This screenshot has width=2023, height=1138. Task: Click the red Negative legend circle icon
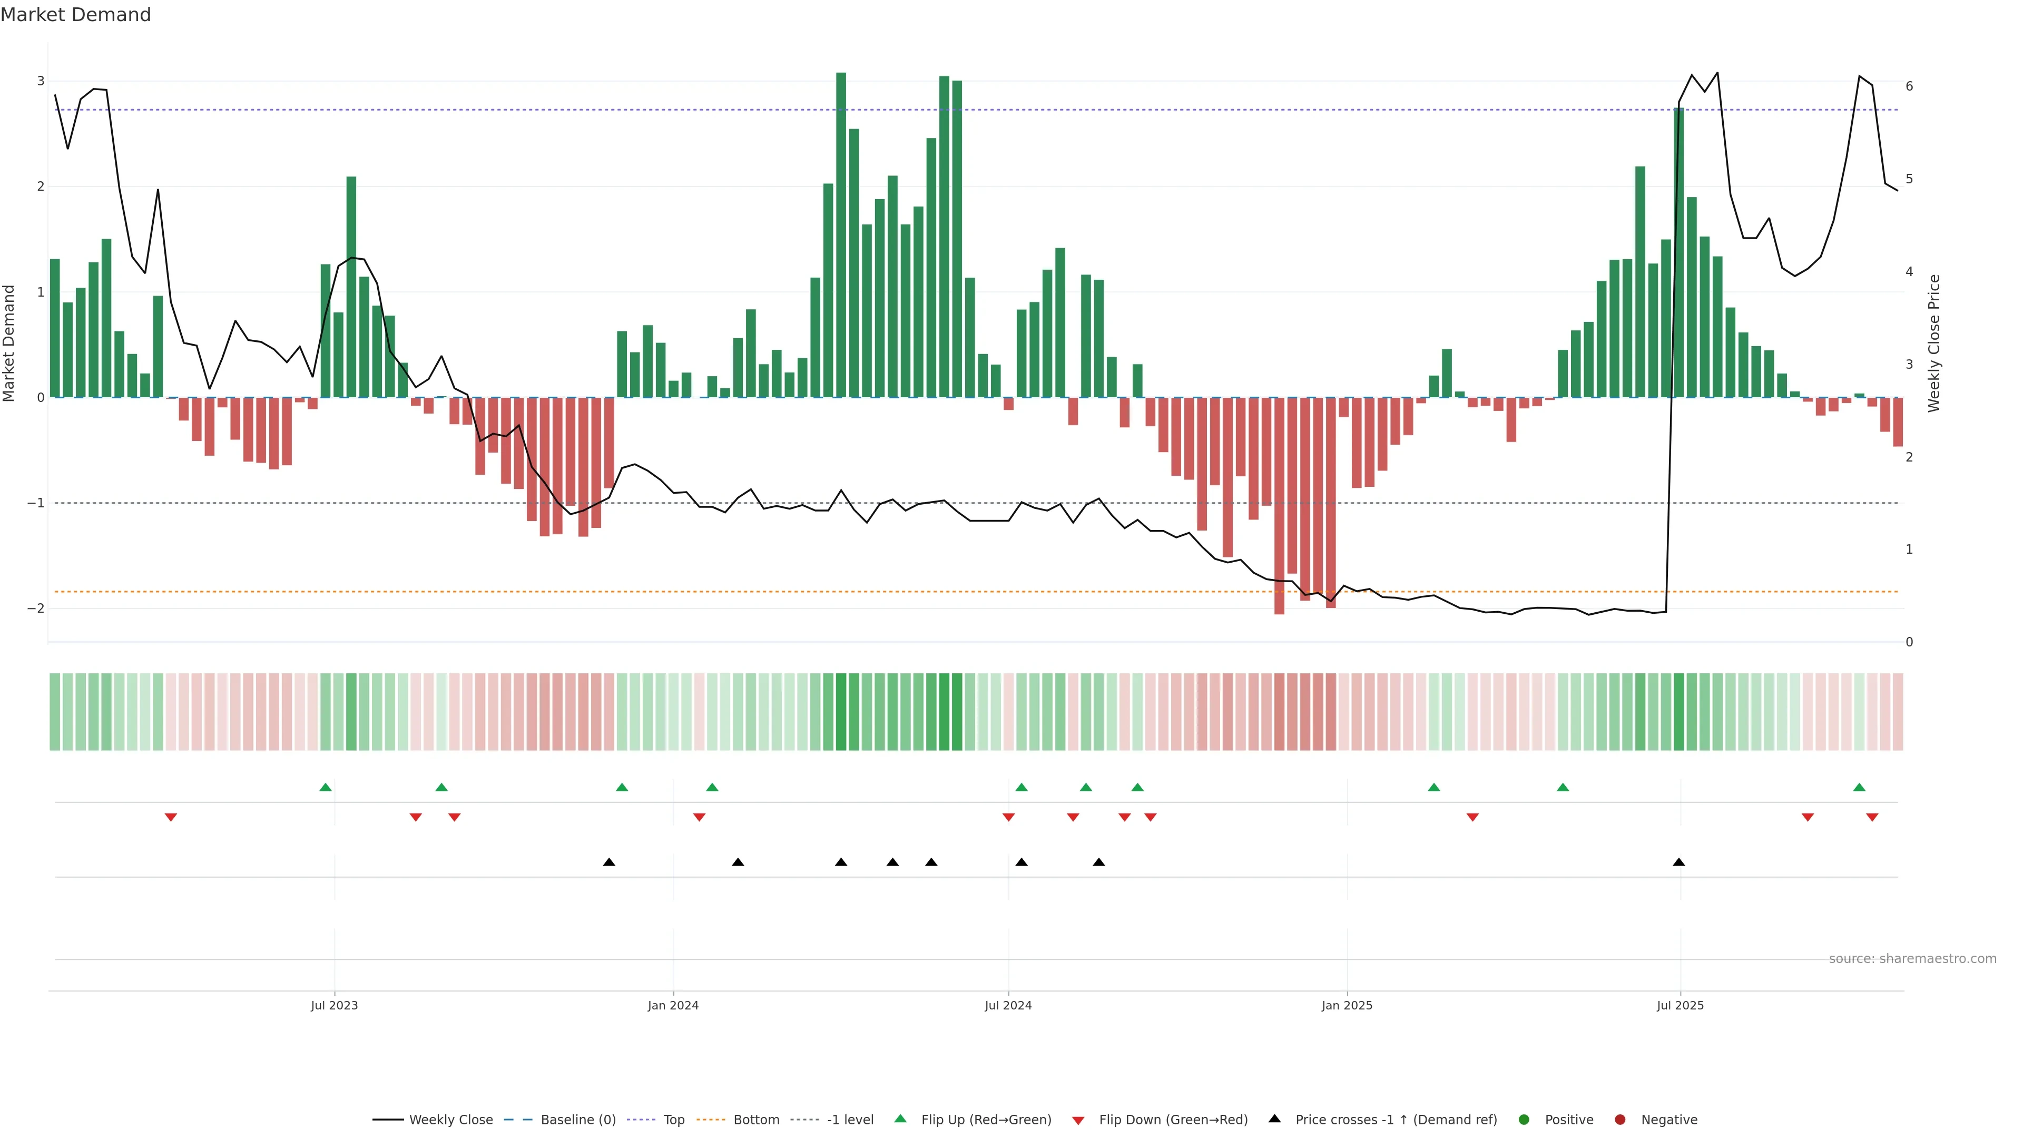tap(1620, 1119)
